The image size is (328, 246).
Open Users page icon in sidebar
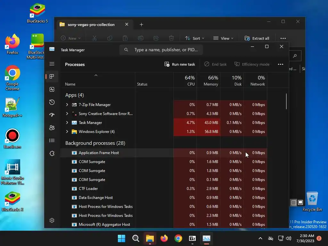[x=52, y=127]
